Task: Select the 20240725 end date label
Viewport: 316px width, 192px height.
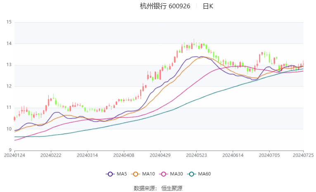Action: tap(304, 155)
